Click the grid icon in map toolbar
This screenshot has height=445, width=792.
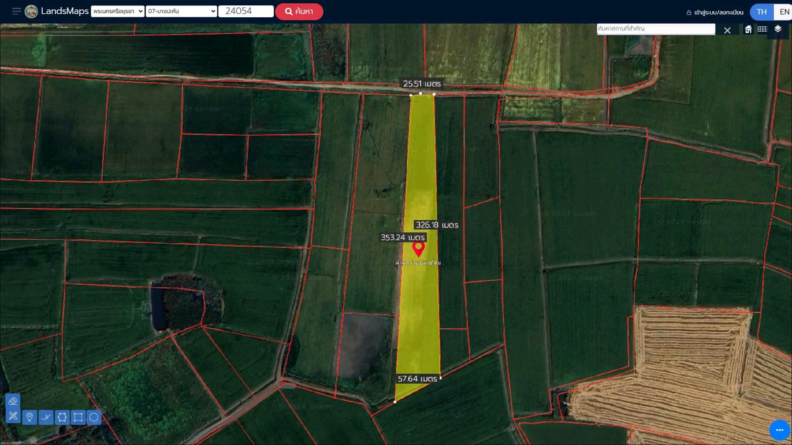(762, 29)
